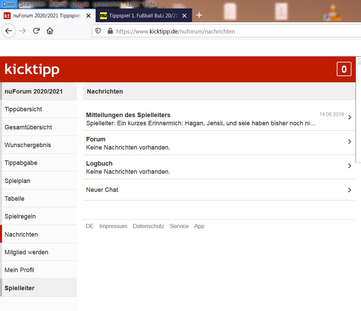The image size is (361, 311).
Task: Expand the Forum messages chevron
Action: pos(349,142)
